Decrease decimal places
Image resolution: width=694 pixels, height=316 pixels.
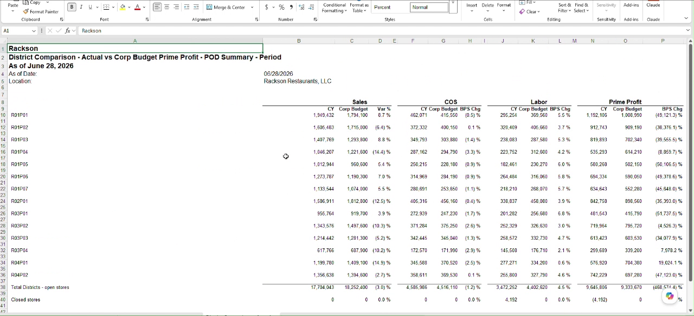pyautogui.click(x=311, y=7)
